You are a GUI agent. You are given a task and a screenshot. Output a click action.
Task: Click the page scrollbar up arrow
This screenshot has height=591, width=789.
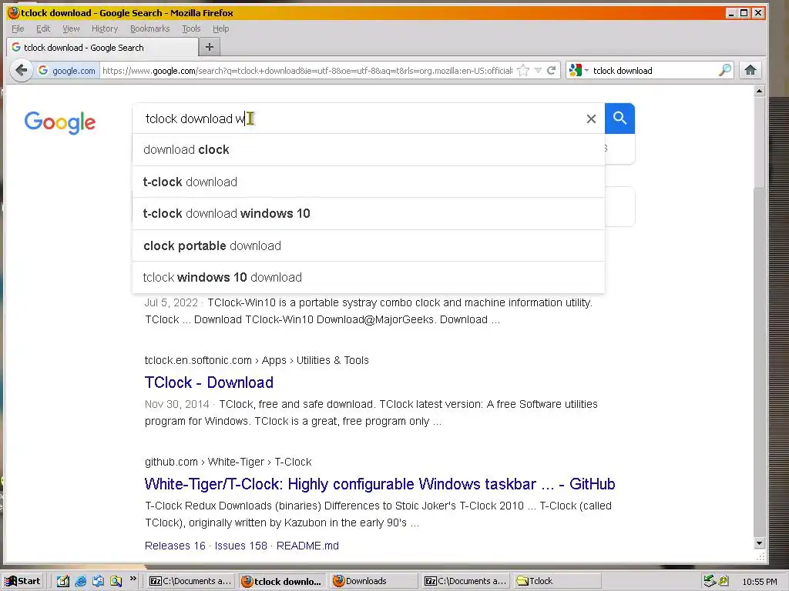(x=759, y=91)
